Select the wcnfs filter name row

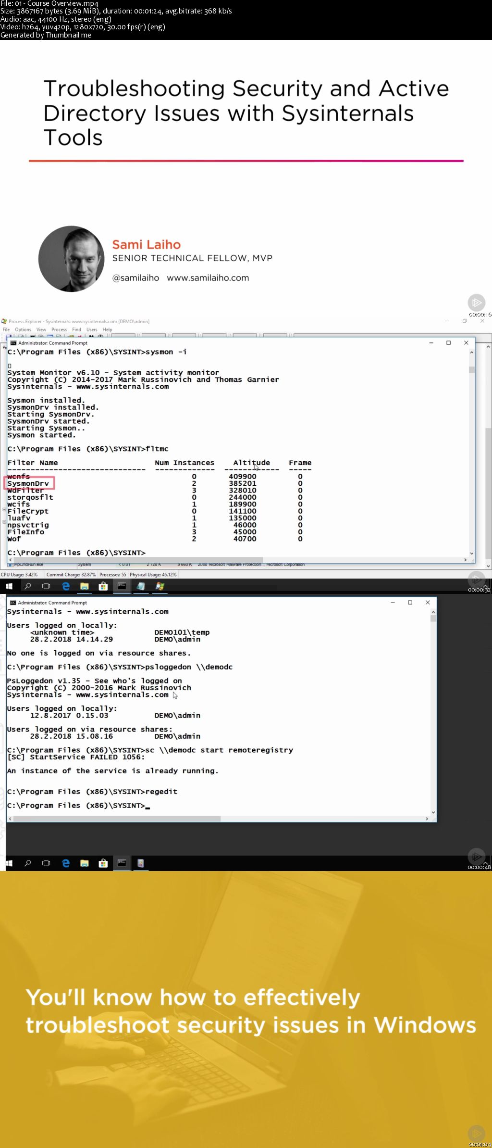(19, 477)
